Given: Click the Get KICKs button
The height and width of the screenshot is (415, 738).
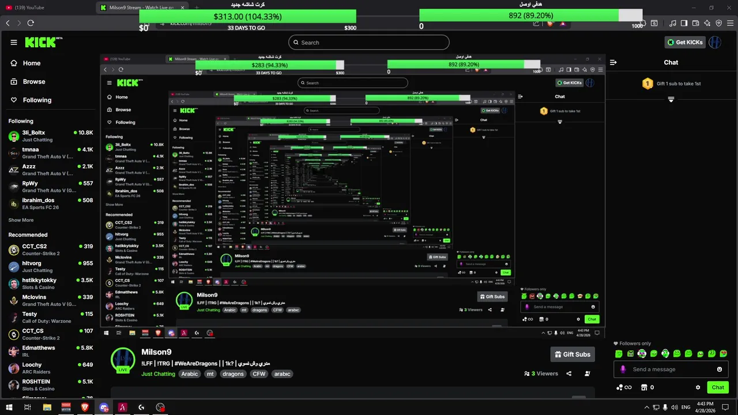Looking at the screenshot, I should (x=685, y=42).
